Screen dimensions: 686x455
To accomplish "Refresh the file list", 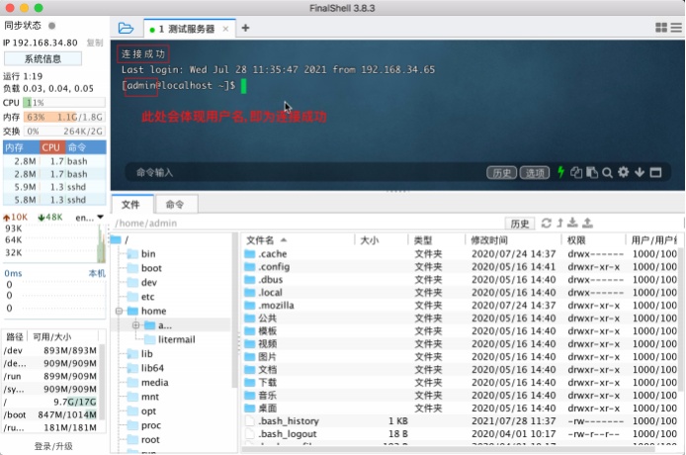I will click(x=546, y=223).
